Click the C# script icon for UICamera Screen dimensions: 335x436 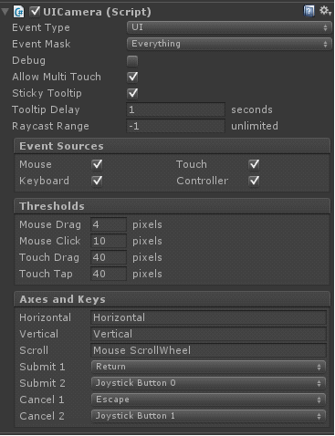point(19,12)
